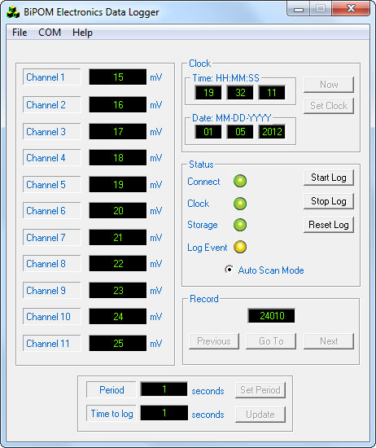This screenshot has height=448, width=376.
Task: Click the green Storage status LED
Action: (240, 225)
